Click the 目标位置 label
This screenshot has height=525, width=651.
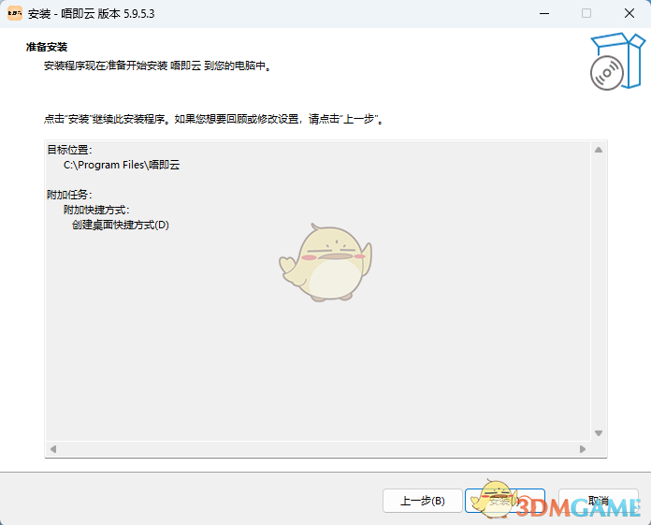[69, 150]
